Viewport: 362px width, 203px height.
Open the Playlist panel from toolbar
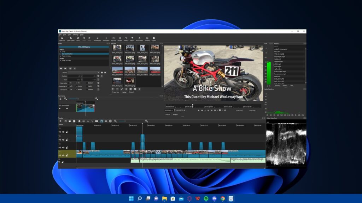[x=120, y=39]
